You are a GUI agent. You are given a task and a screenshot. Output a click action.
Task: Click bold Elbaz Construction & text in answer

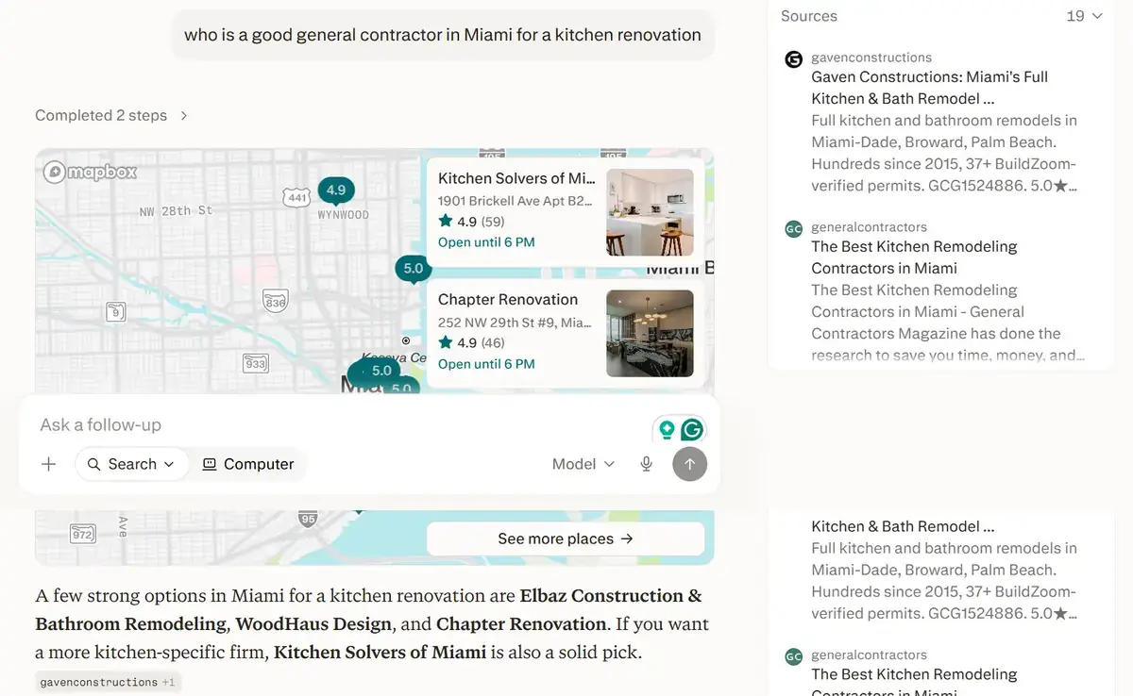pos(611,596)
